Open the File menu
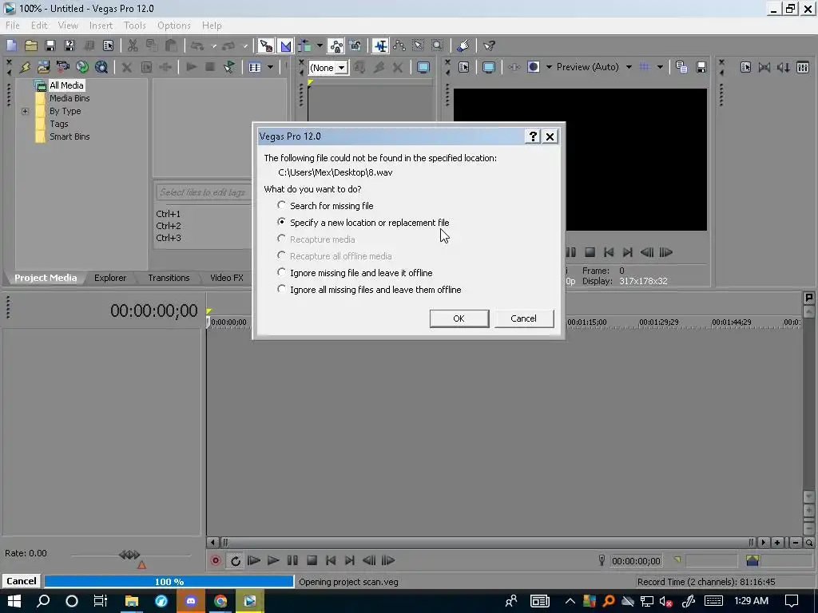The width and height of the screenshot is (818, 613). [13, 26]
